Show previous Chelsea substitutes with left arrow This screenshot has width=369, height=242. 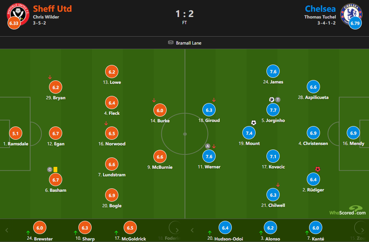click(192, 230)
